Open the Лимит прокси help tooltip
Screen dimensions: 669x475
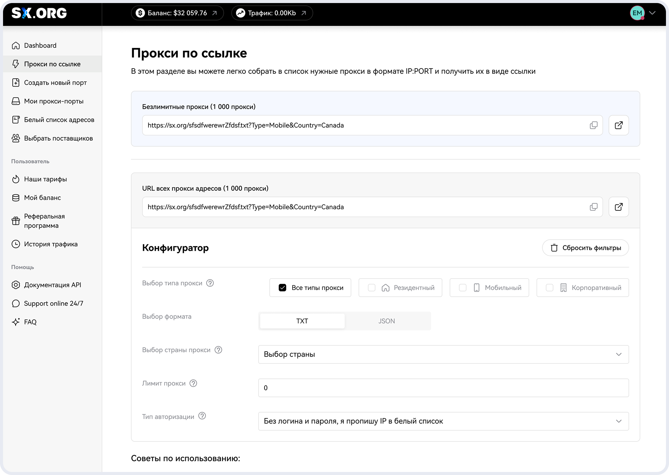click(193, 383)
